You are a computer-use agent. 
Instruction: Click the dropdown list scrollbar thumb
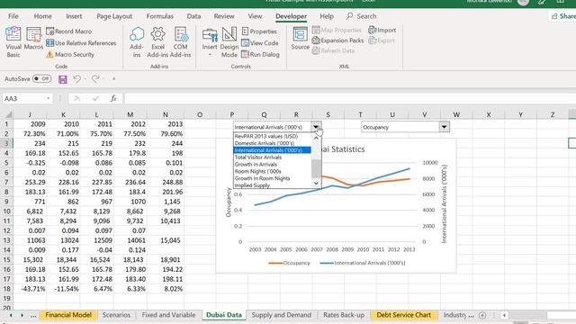click(316, 169)
